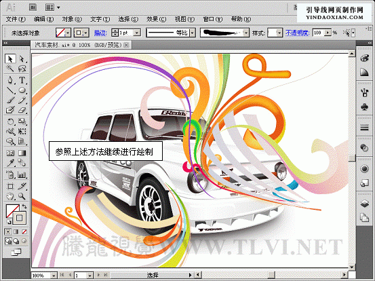Enable Draw Behind mode
The image size is (375, 281).
tap(16, 241)
